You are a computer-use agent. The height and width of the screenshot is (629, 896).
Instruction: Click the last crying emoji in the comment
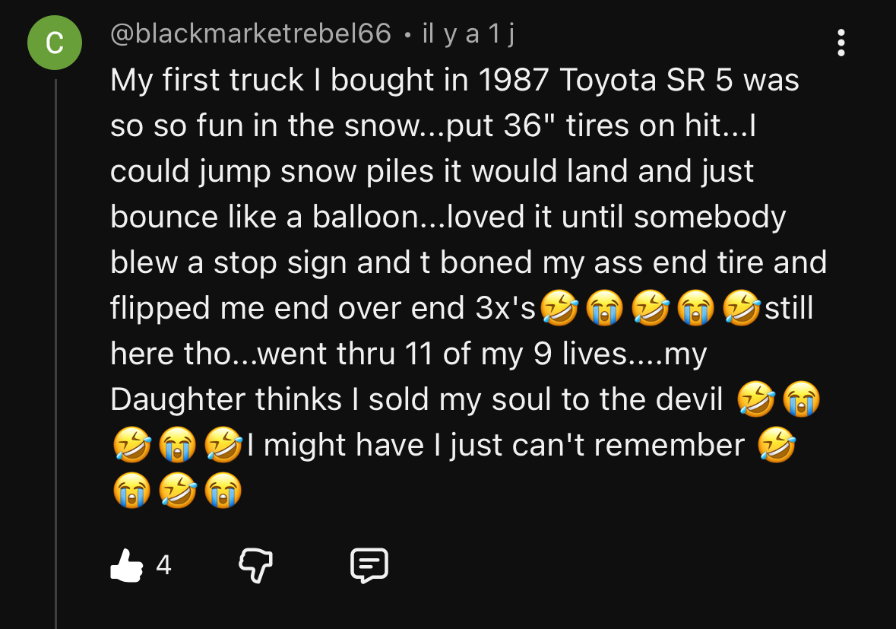pos(223,491)
